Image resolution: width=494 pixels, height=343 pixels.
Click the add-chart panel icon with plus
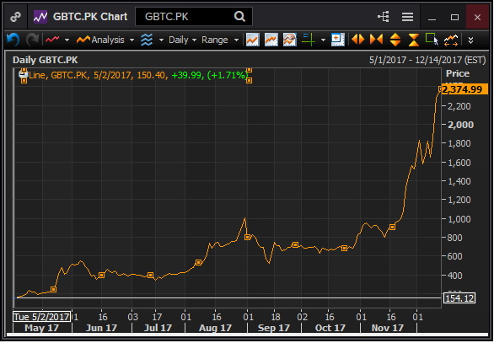click(338, 40)
